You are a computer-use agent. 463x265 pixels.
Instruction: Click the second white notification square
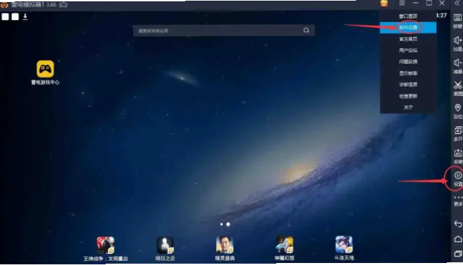point(15,17)
